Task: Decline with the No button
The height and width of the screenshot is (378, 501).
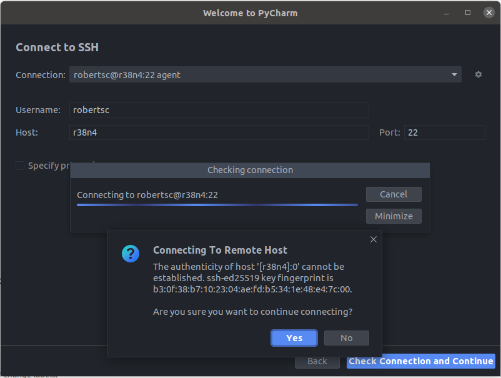Action: point(346,338)
